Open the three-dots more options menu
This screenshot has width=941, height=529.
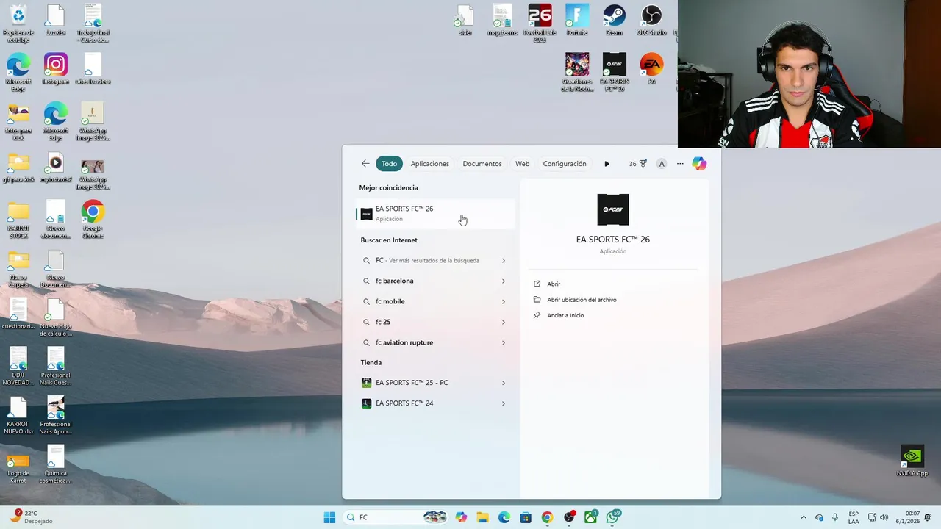pos(680,164)
